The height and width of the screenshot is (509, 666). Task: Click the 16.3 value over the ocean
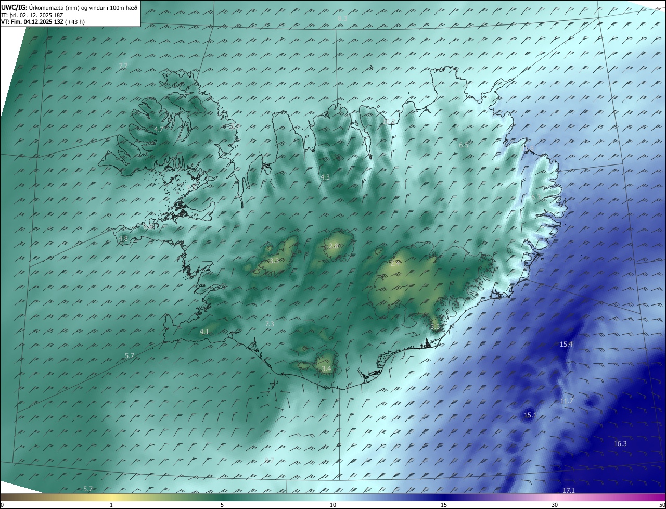[620, 444]
